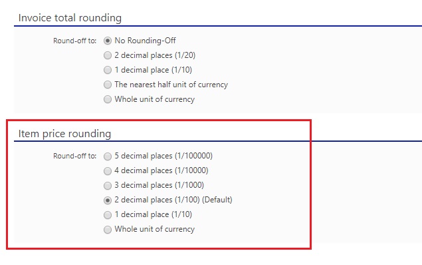This screenshot has height=265, width=422.
Task: Click the "(Default)" text in item price options
Action: [x=217, y=200]
